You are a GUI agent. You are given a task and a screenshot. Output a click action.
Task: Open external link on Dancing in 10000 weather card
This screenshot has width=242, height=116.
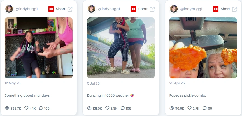tap(152, 9)
